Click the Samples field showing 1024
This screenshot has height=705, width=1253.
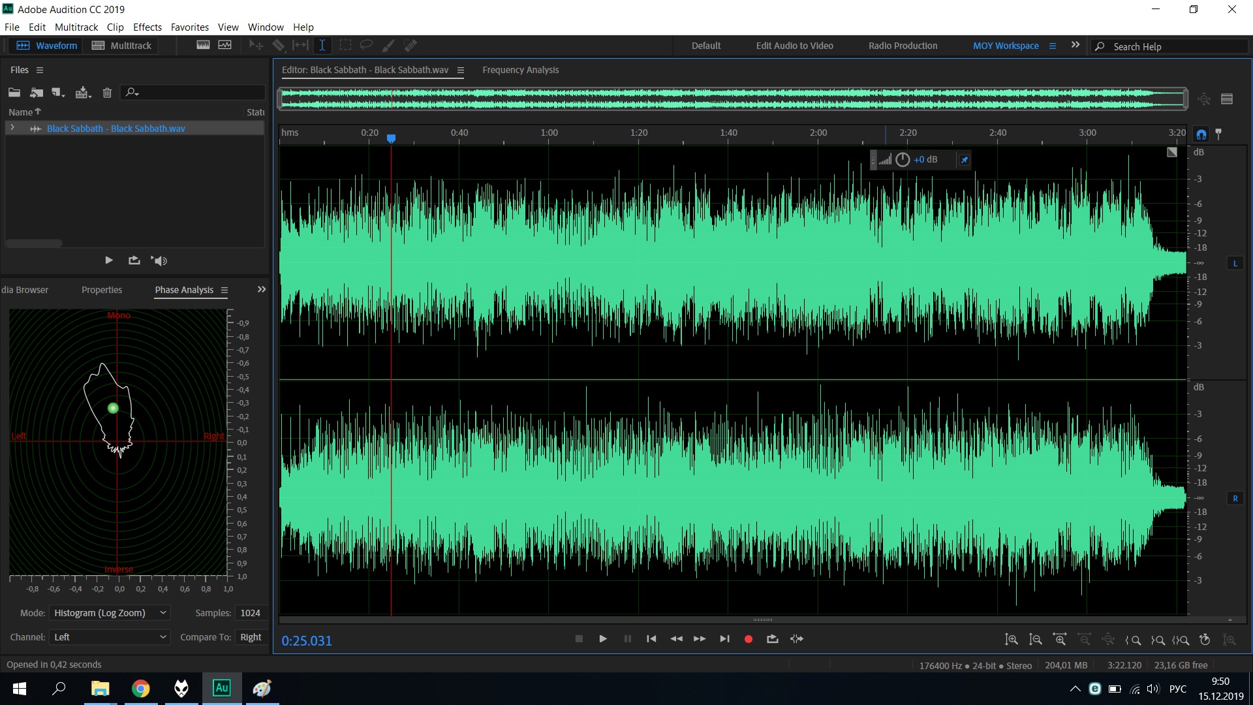[x=251, y=613]
